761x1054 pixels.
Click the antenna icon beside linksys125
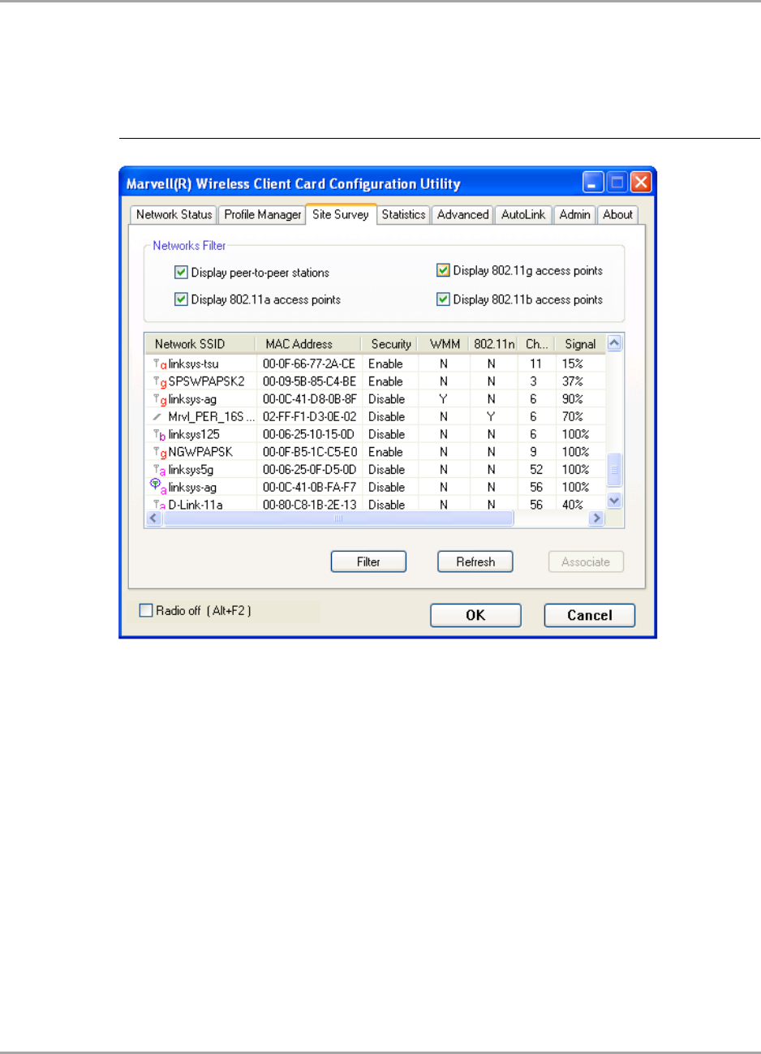click(159, 435)
